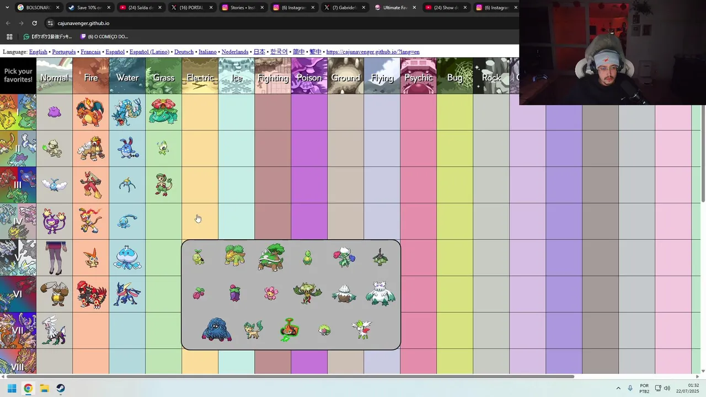This screenshot has height=397, width=706.
Task: Select Roserade with the rose bouquets
Action: pos(344,257)
